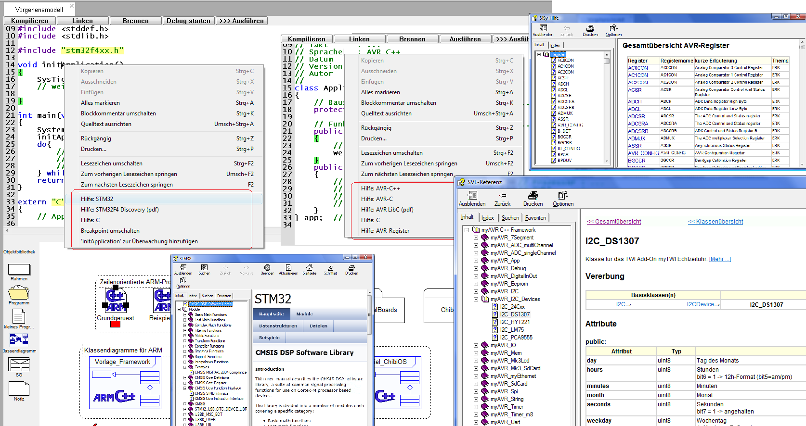806x426 pixels.
Task: Select the kleines Progr... document object
Action: (19, 316)
